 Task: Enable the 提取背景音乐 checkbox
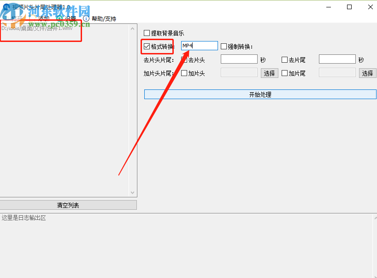147,33
